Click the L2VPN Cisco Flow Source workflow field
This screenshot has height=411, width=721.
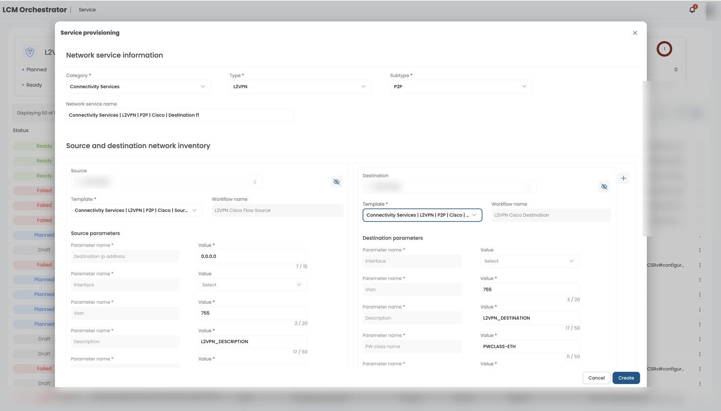coord(277,211)
